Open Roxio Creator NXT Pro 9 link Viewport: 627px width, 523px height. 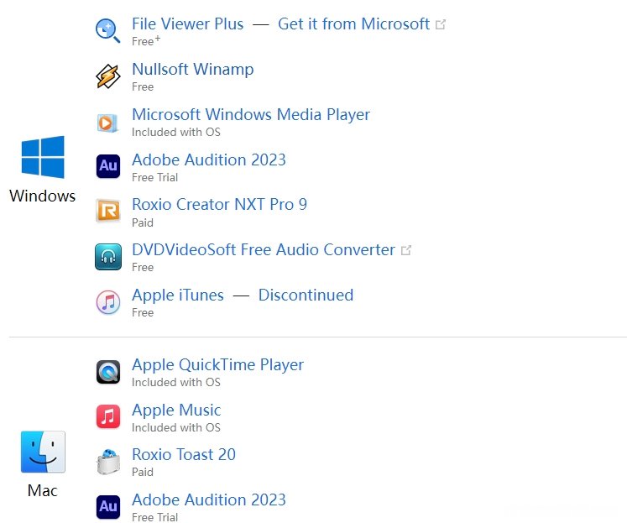click(220, 204)
